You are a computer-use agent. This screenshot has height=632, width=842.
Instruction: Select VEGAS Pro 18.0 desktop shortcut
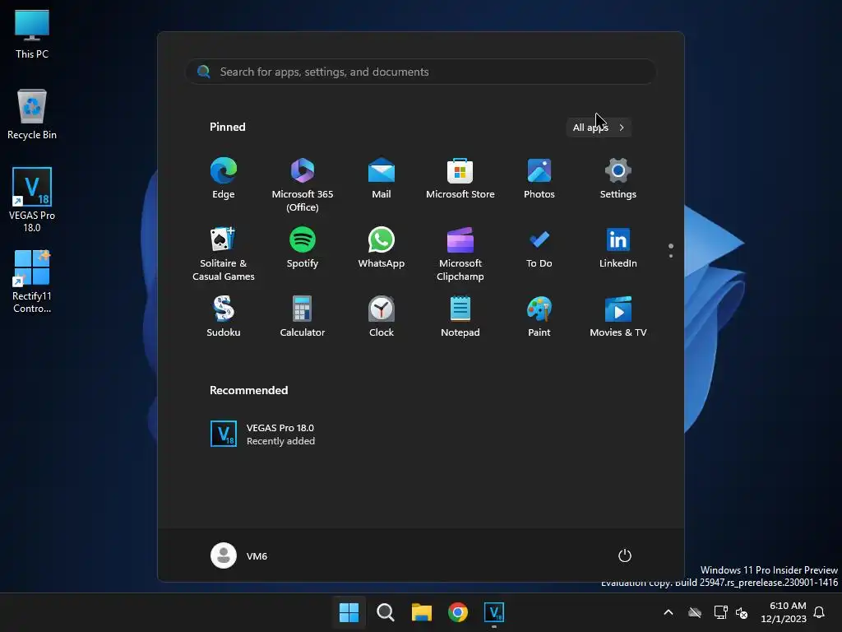coord(32,200)
